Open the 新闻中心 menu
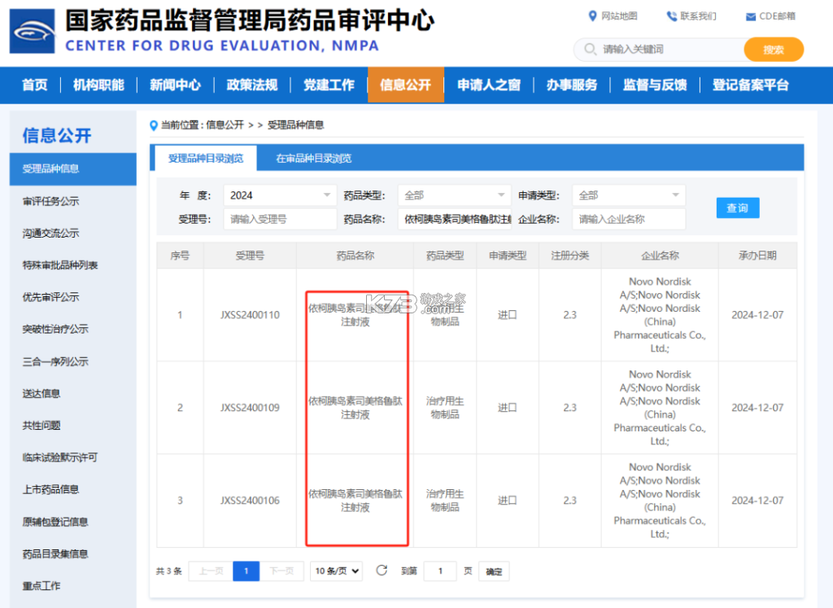Image resolution: width=833 pixels, height=608 pixels. [176, 85]
